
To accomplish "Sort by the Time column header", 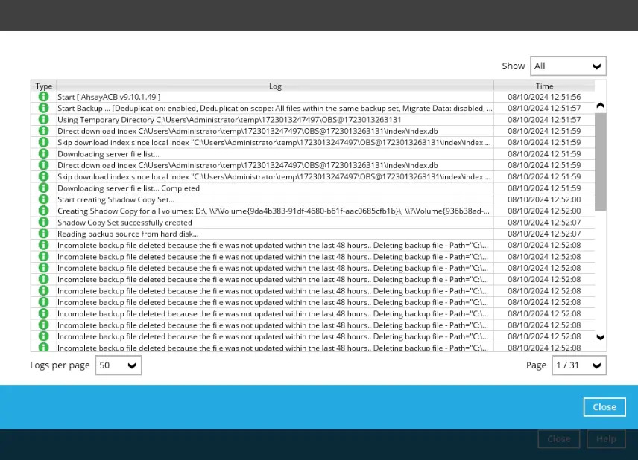I will coord(544,86).
